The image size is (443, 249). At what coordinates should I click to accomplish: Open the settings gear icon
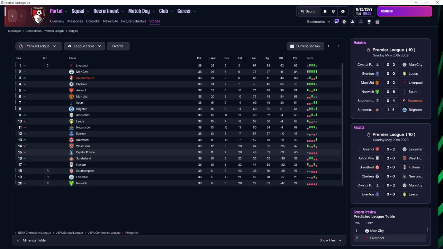point(343,11)
